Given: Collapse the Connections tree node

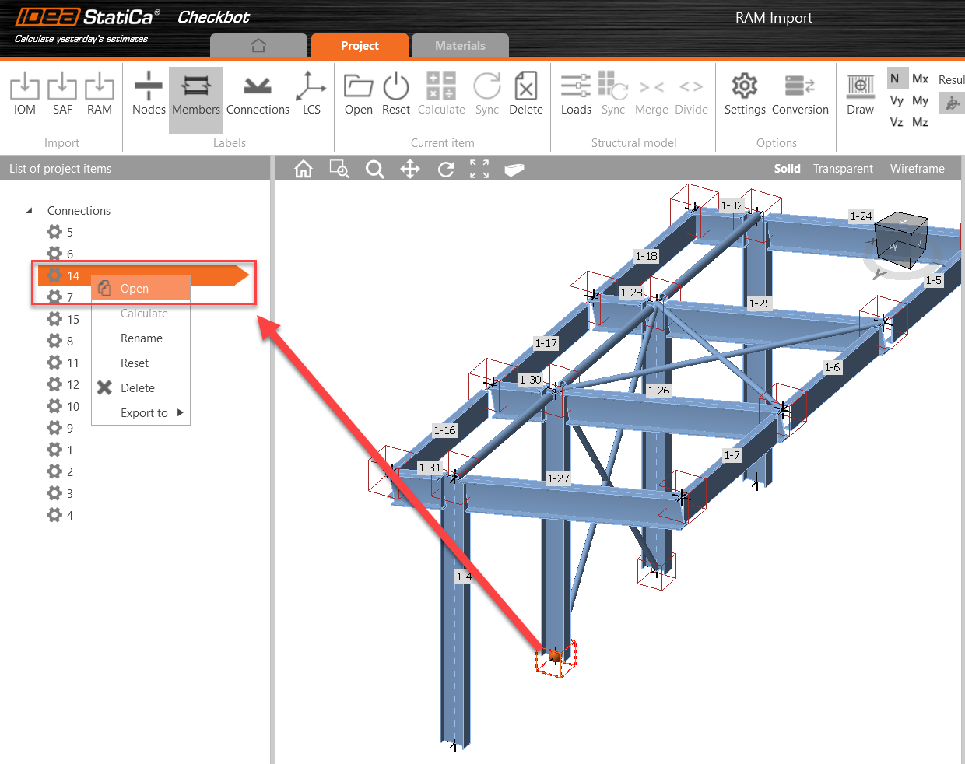Looking at the screenshot, I should coord(29,210).
